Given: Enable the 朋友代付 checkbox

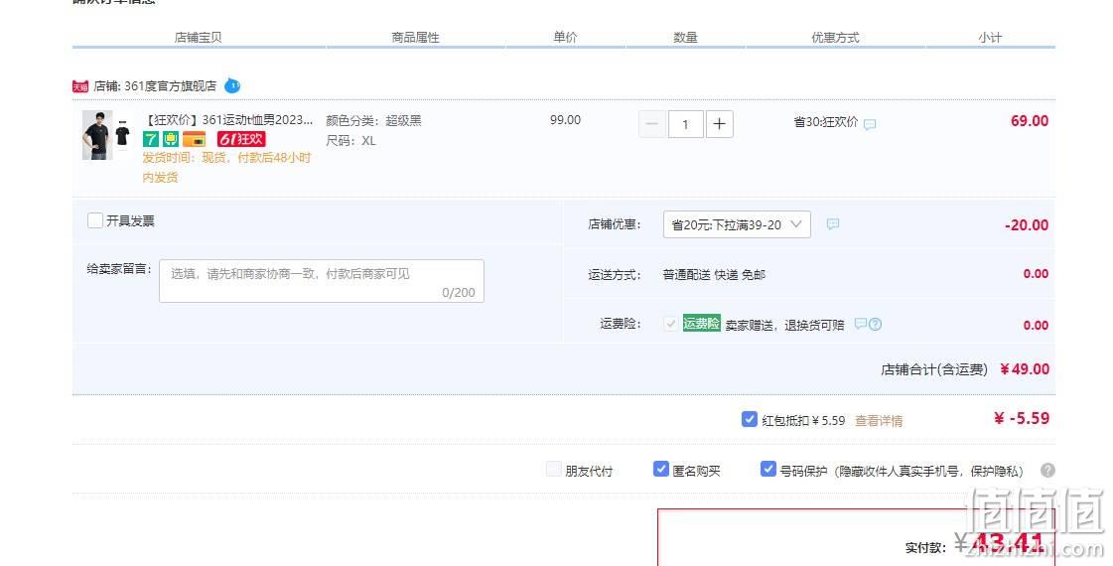Looking at the screenshot, I should [x=553, y=470].
